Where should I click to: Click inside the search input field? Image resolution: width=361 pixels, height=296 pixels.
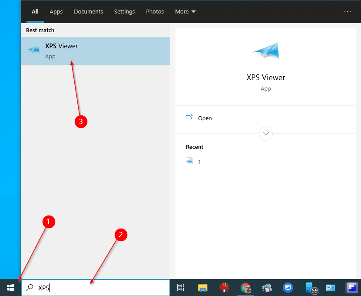87,288
